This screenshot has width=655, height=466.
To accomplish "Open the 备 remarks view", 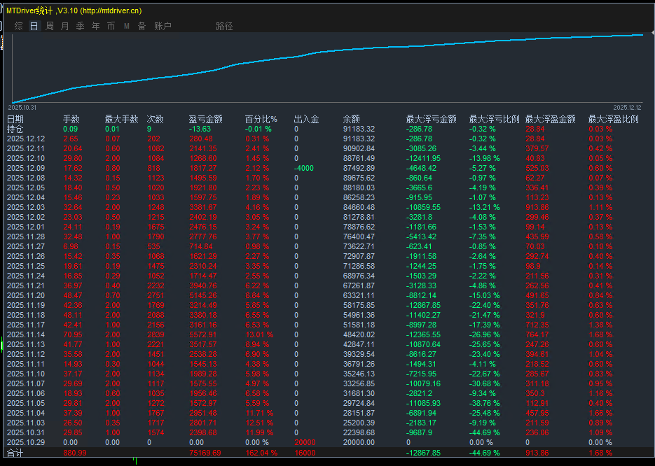I will pyautogui.click(x=141, y=26).
